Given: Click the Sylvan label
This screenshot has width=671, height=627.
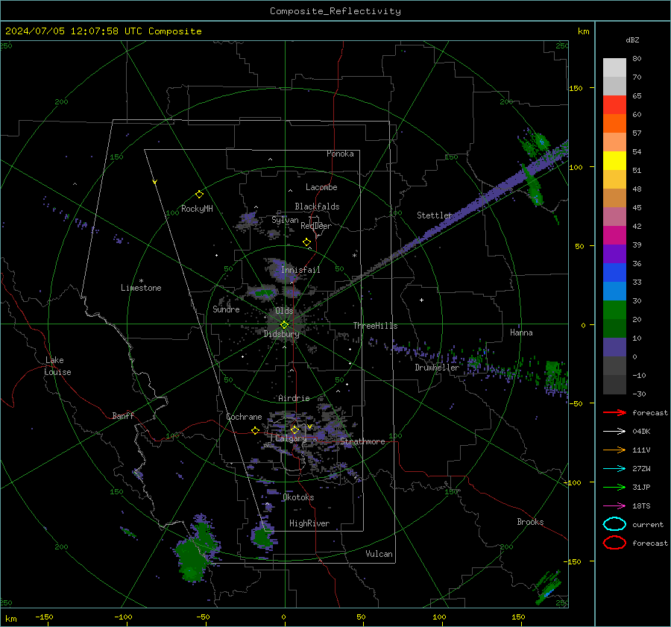Looking at the screenshot, I should coord(285,220).
